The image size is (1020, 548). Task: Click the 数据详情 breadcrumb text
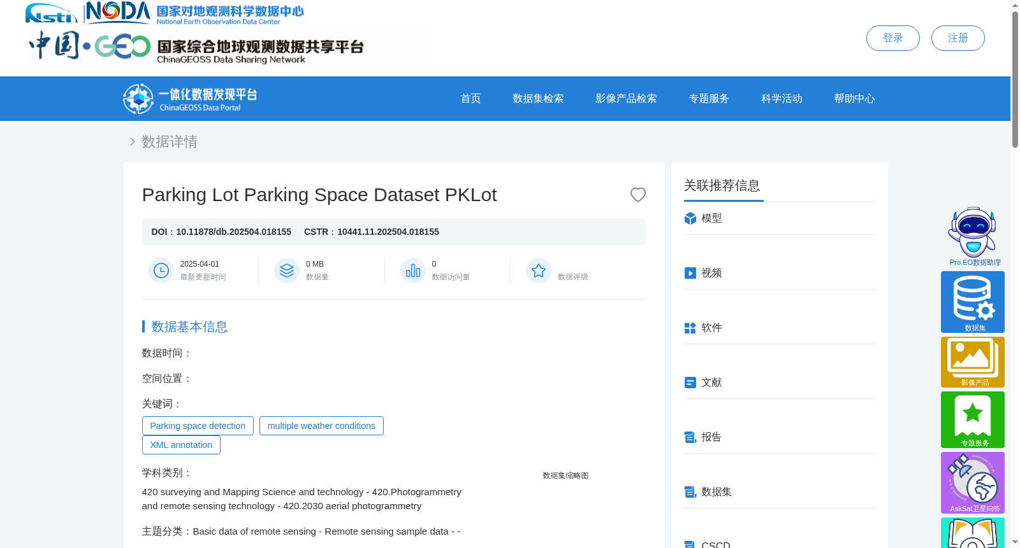170,142
